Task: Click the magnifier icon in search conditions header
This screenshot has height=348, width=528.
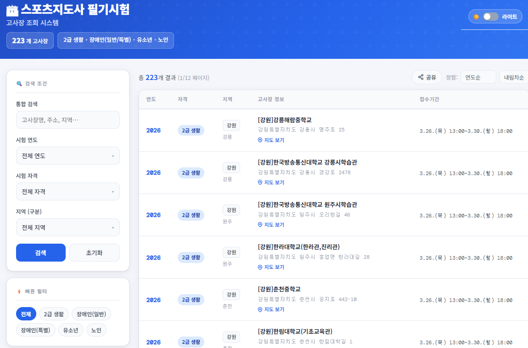Action: [x=19, y=84]
